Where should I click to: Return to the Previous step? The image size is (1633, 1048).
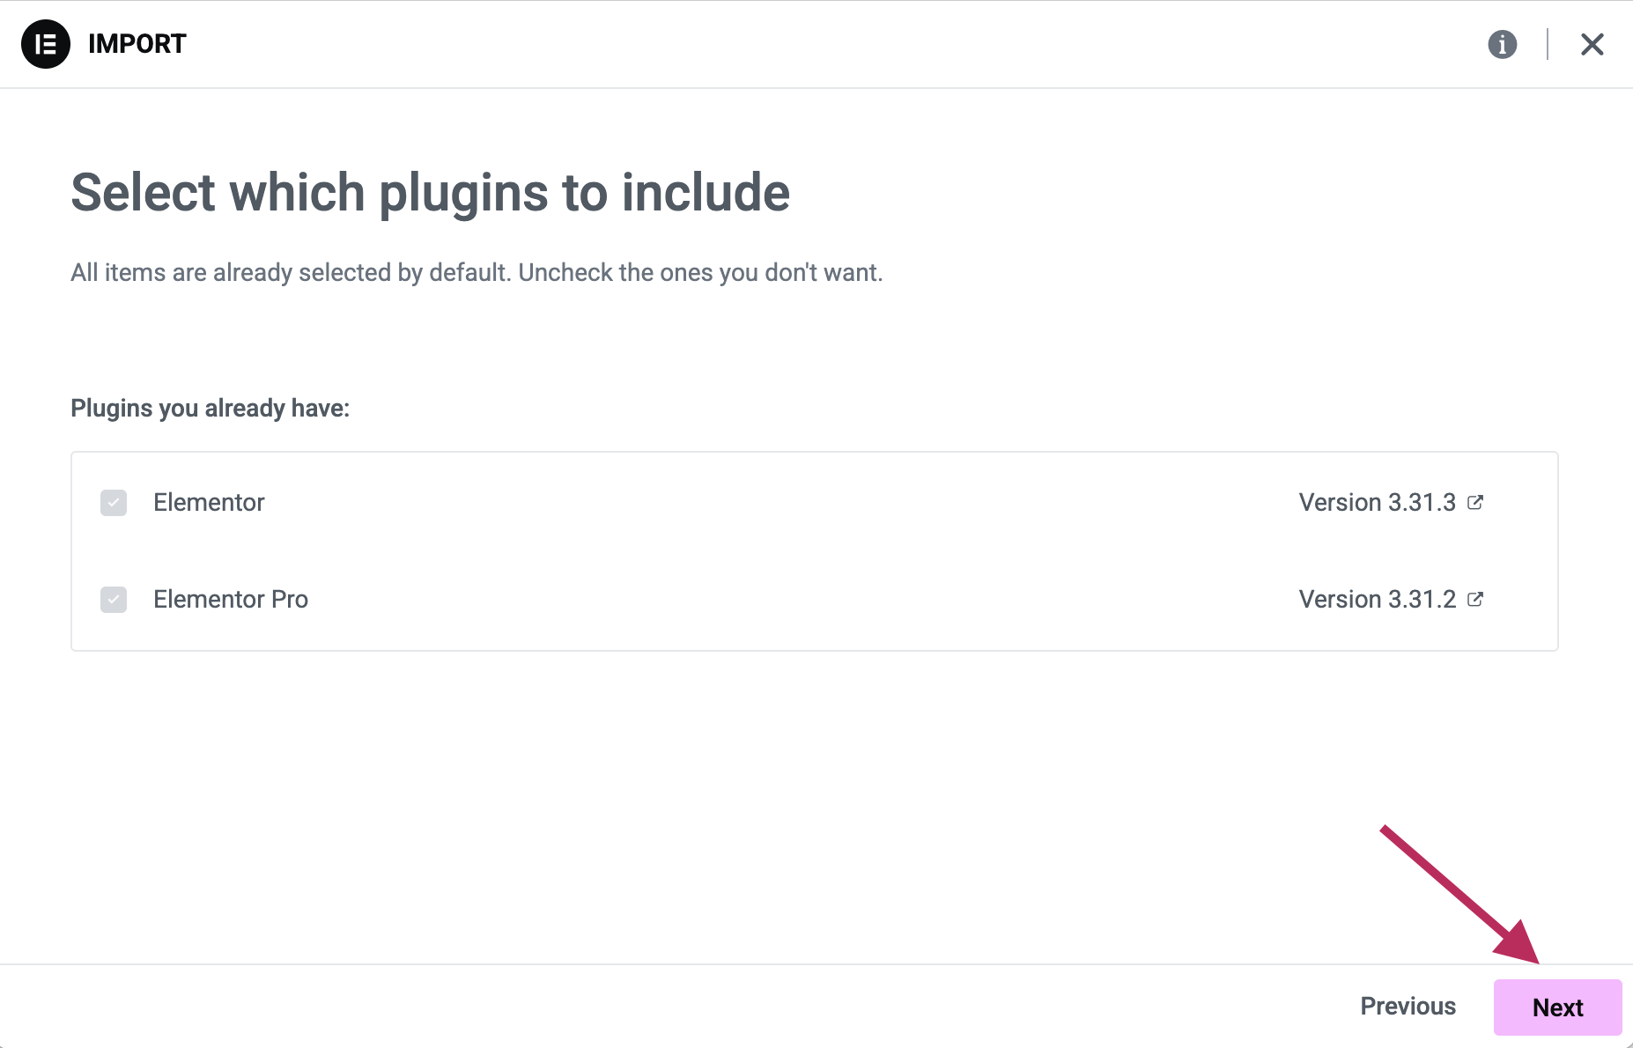tap(1408, 1007)
